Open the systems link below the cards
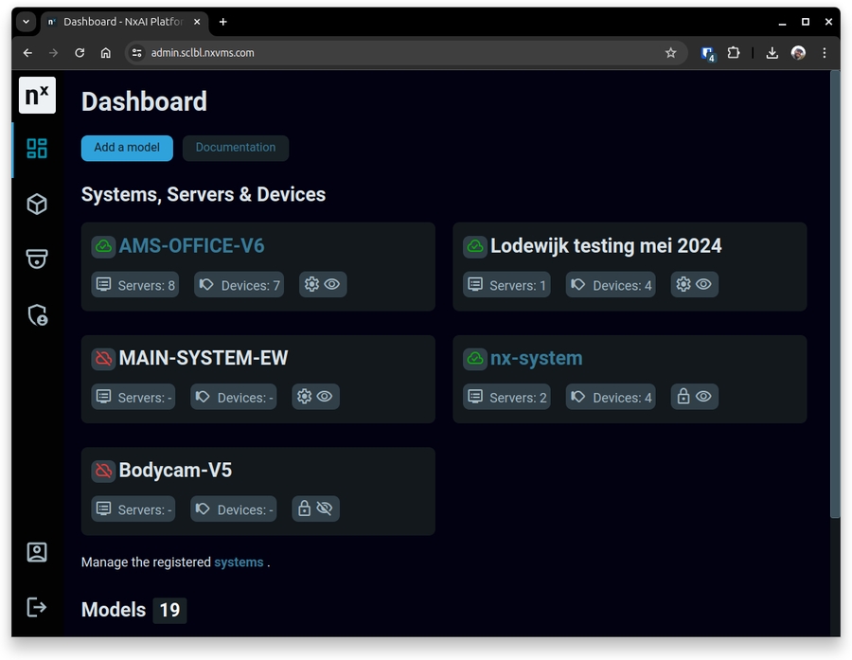 pos(239,562)
